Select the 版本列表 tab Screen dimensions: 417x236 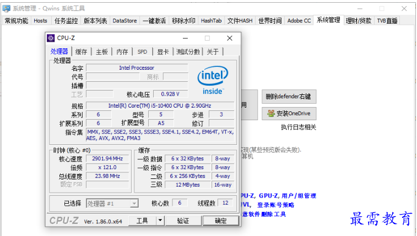pyautogui.click(x=95, y=21)
